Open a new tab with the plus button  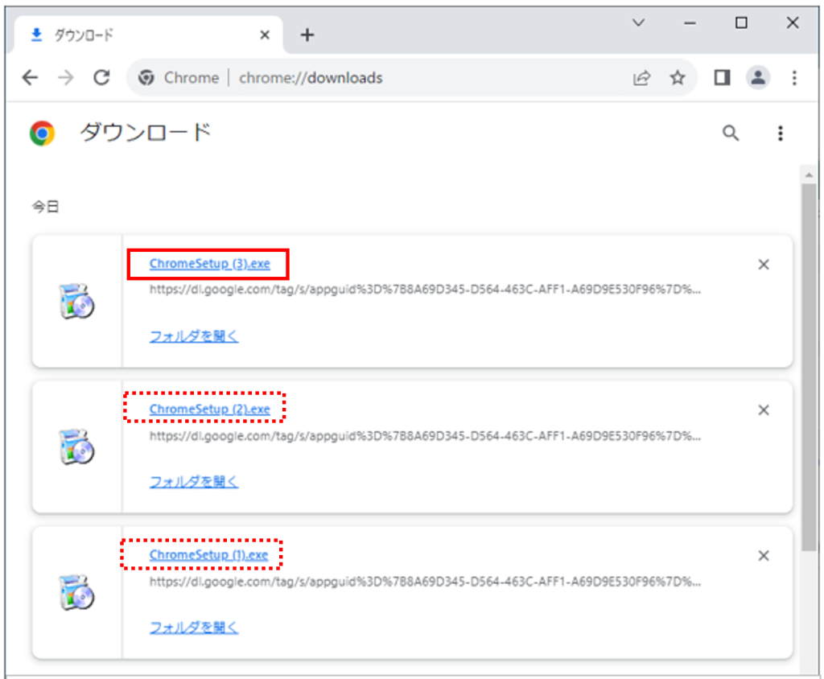coord(307,35)
